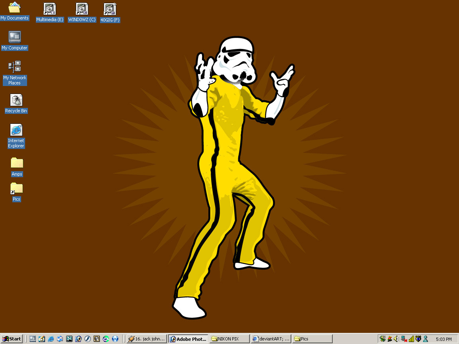This screenshot has width=459, height=344.
Task: Launch Adobe ImageReady from Quick Launch
Action: (x=78, y=339)
